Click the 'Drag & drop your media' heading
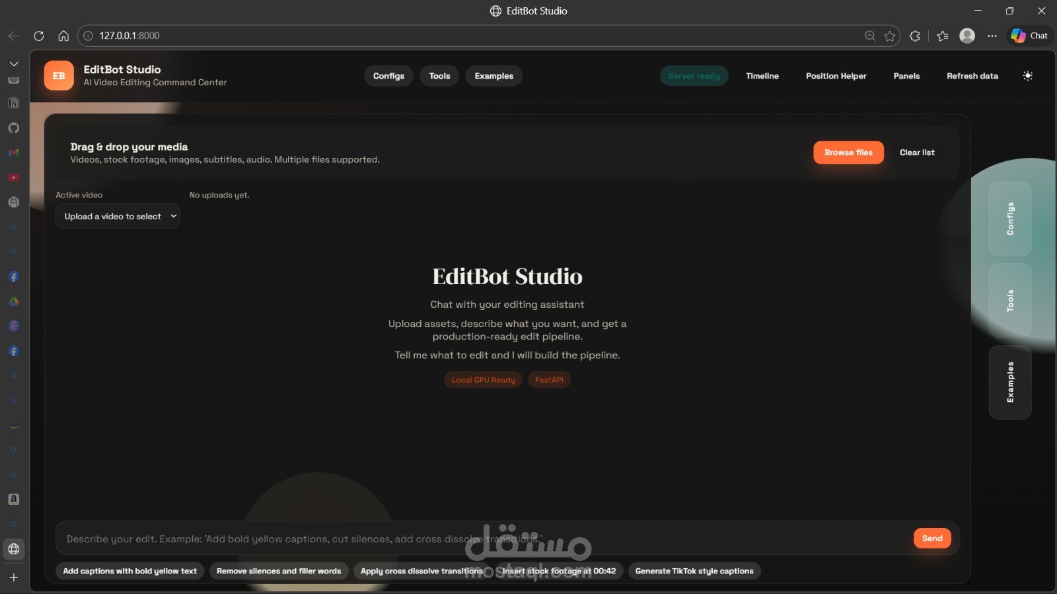 tap(129, 147)
